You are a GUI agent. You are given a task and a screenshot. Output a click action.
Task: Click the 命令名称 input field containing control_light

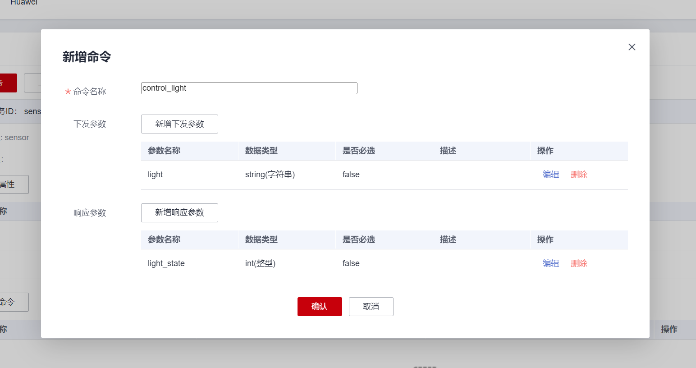coord(249,88)
